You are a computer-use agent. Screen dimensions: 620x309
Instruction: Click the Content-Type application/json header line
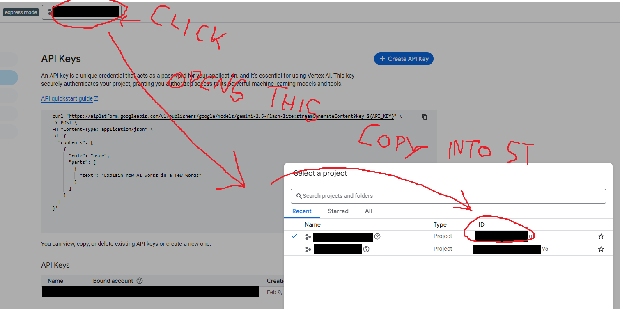103,129
